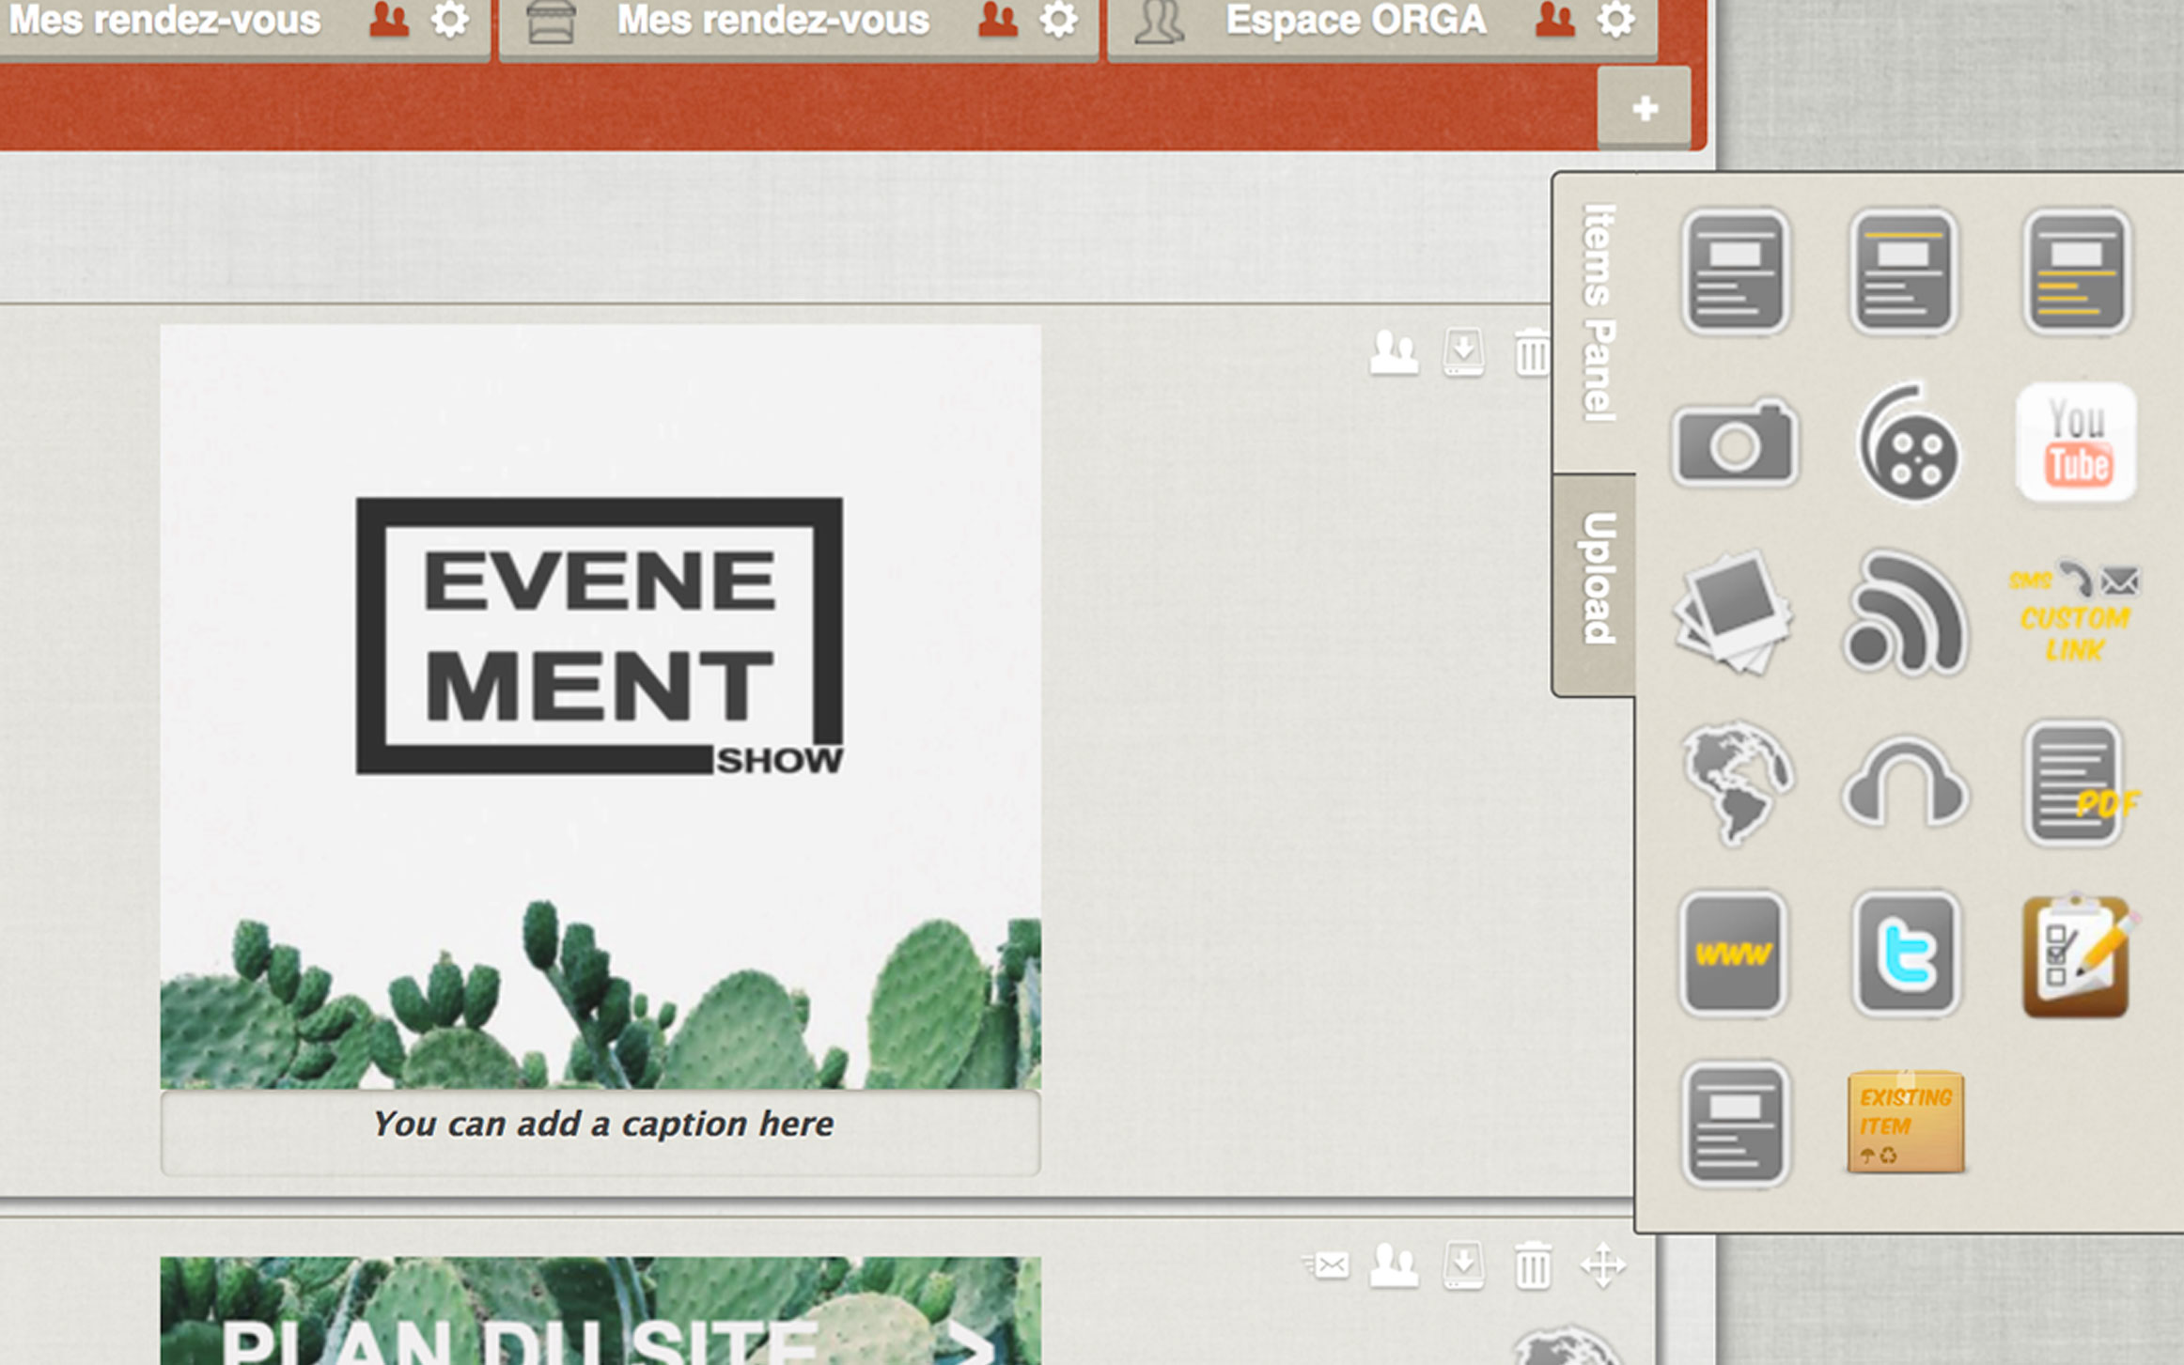Add a WWW web link item
The height and width of the screenshot is (1365, 2184).
point(1734,954)
